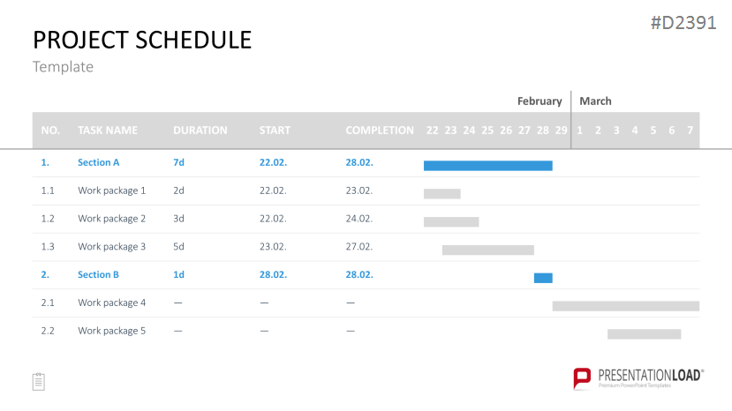Click the Work package 1 gray bar
The image size is (732, 411).
click(x=442, y=194)
